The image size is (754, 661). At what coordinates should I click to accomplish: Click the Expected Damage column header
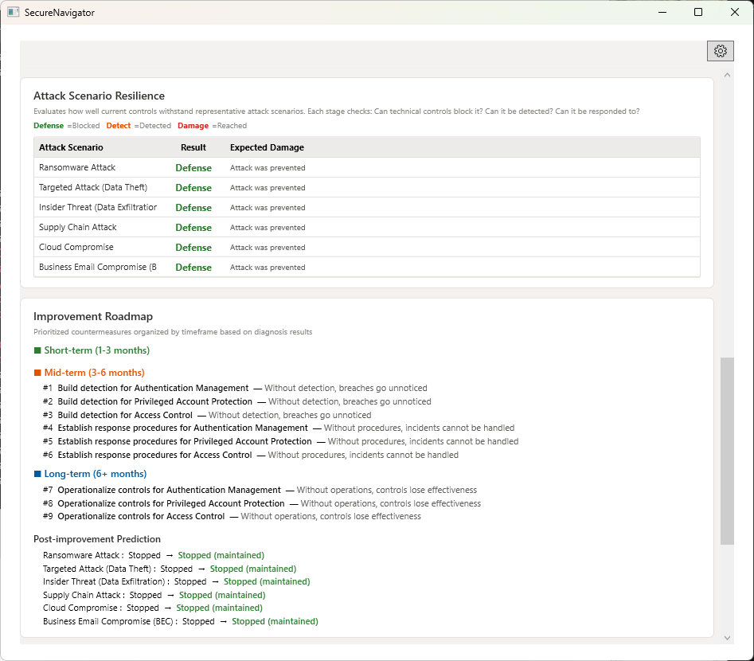tap(266, 147)
